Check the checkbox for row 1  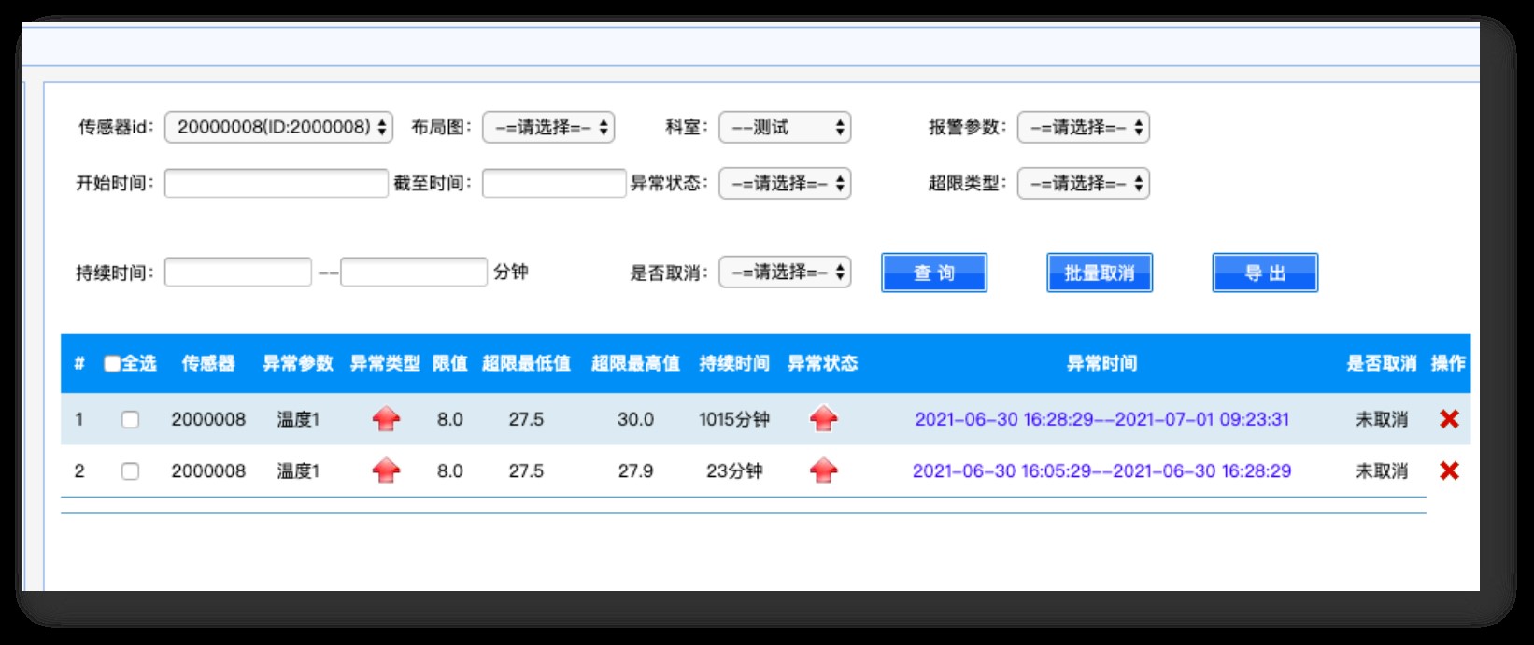131,420
